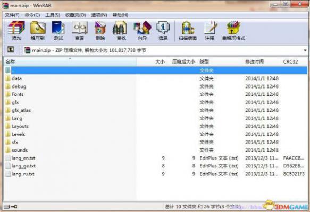
Task: Open the 命令(C) menu
Action: click(x=32, y=15)
